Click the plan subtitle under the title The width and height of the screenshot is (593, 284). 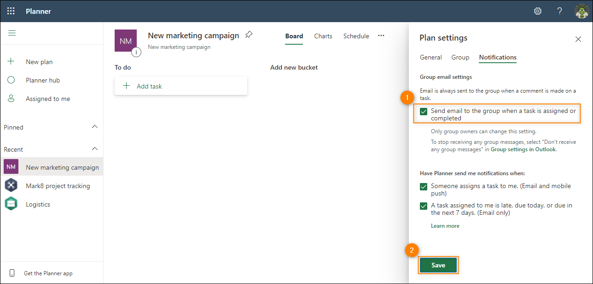pyautogui.click(x=179, y=47)
